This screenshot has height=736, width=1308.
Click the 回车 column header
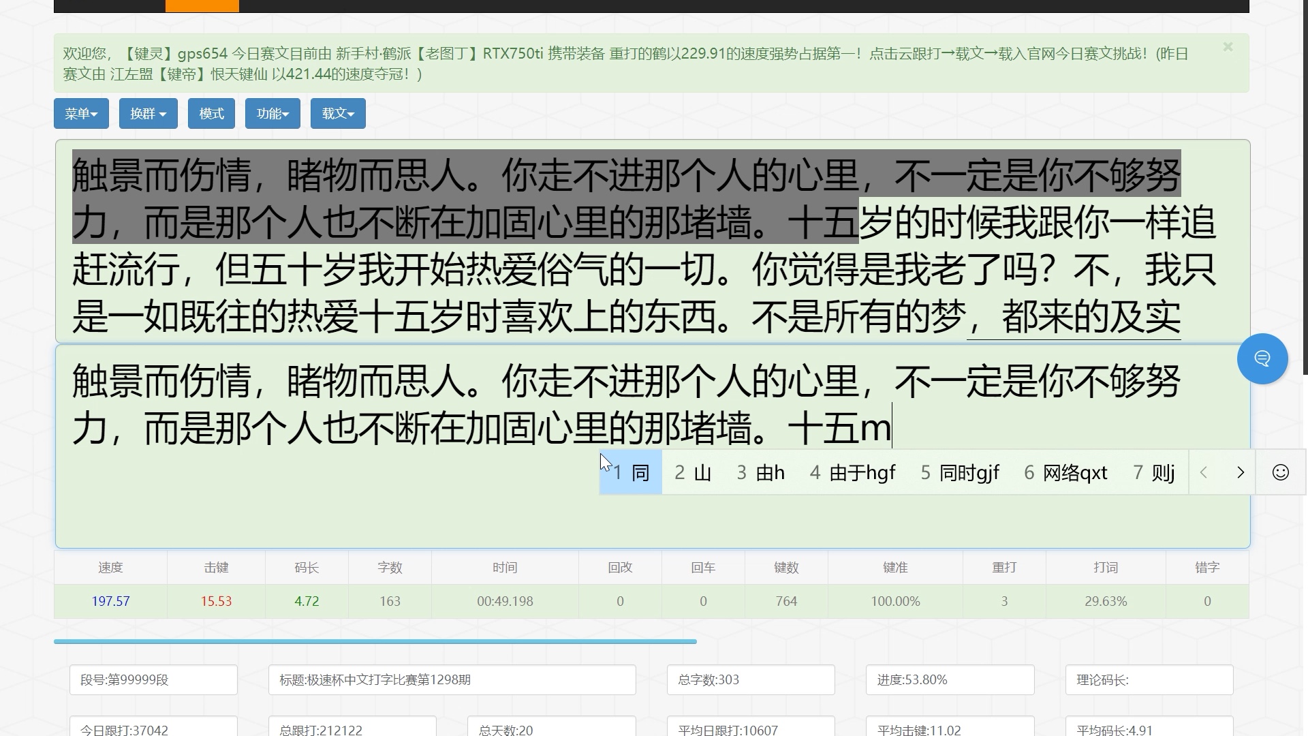[x=703, y=568]
